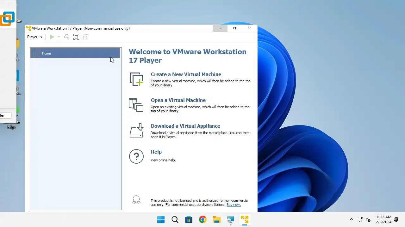Click the Welcome to VMware Workstation heading
Viewport: 405px width, 227px height.
(188, 56)
